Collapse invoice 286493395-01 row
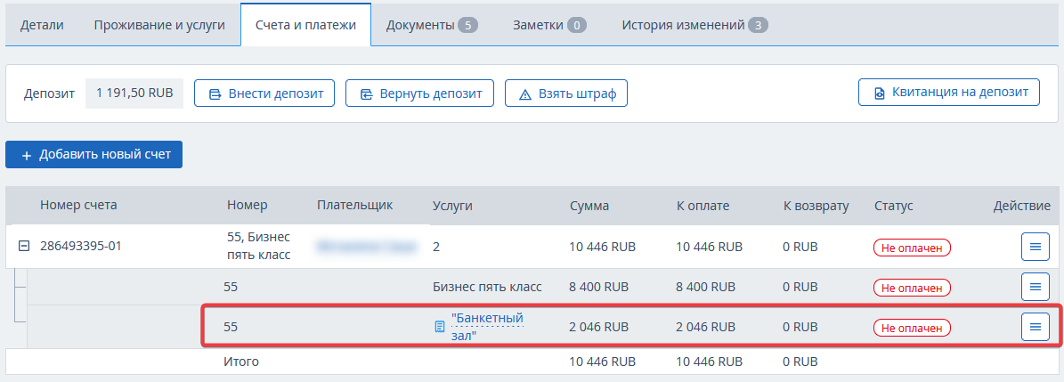This screenshot has height=382, width=1064. [x=24, y=247]
